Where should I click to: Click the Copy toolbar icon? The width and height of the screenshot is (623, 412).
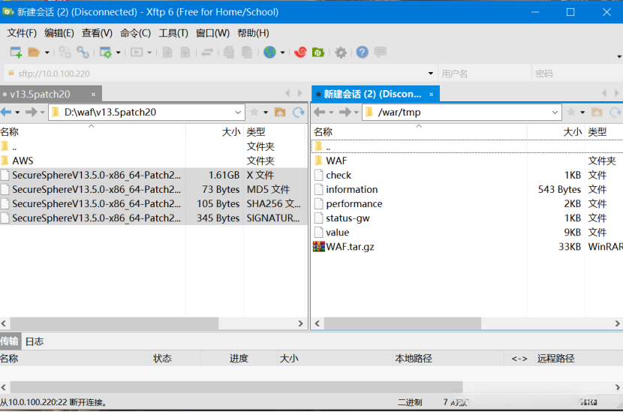229,52
